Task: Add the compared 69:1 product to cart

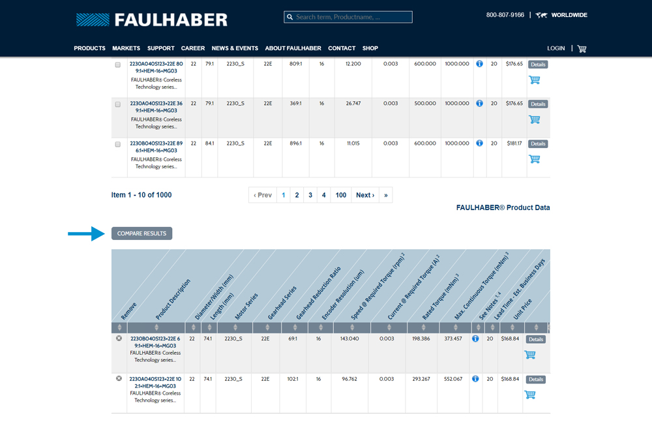Action: 529,355
